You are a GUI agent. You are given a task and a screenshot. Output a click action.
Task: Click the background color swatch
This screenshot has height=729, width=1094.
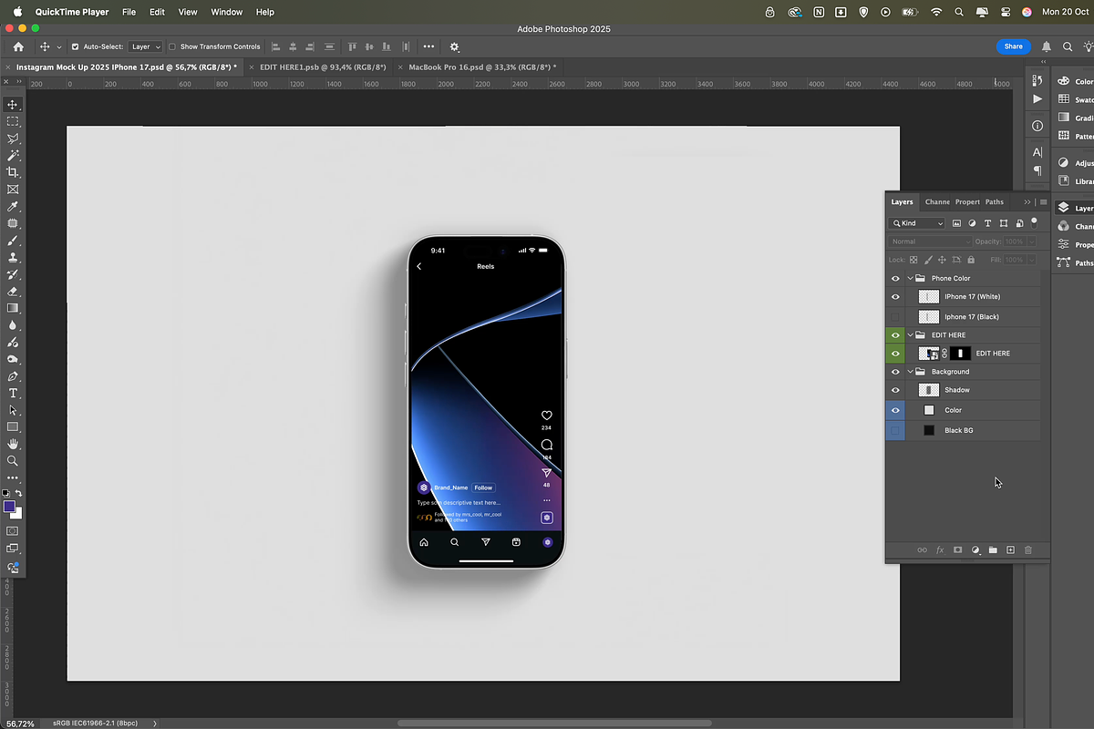(17, 514)
